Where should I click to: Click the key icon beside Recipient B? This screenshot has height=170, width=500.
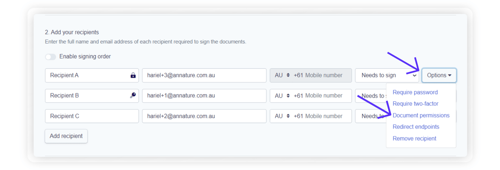pyautogui.click(x=133, y=96)
